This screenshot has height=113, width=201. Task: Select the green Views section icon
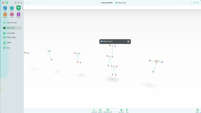(x=18, y=8)
